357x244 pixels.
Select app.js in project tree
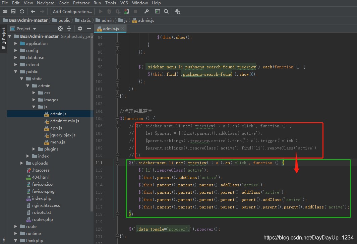(56, 128)
